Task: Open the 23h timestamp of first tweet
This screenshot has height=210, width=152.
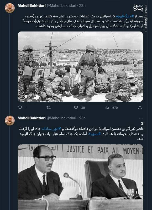Action: pos(82,6)
